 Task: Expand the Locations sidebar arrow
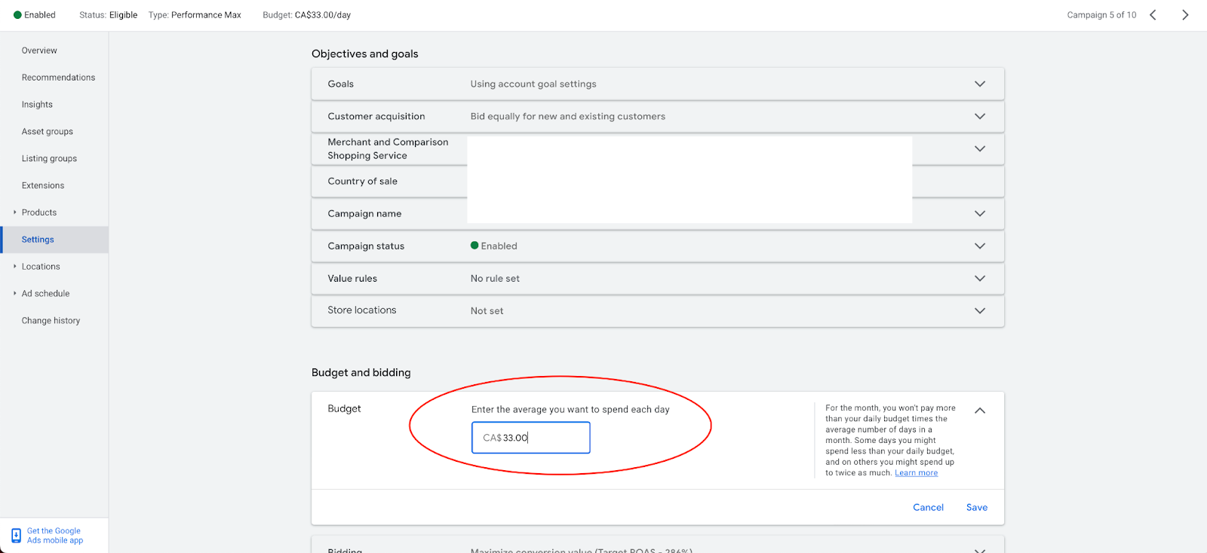point(15,267)
